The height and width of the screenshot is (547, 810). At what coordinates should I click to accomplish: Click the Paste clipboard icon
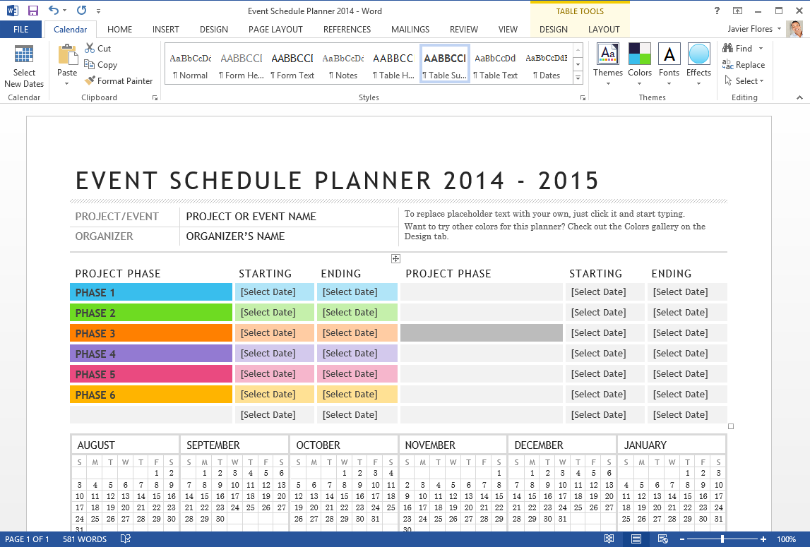coord(67,55)
